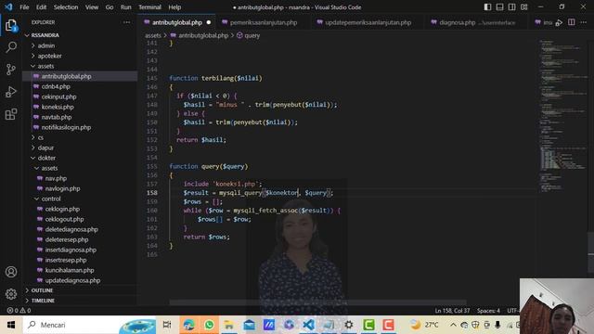Expand the dapur folder
This screenshot has width=594, height=334.
point(45,148)
